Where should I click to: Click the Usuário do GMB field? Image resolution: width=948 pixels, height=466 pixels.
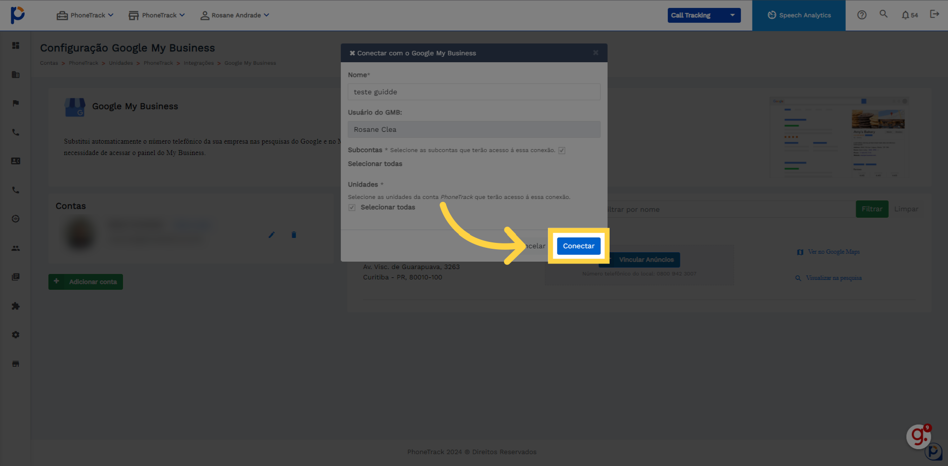coord(474,129)
